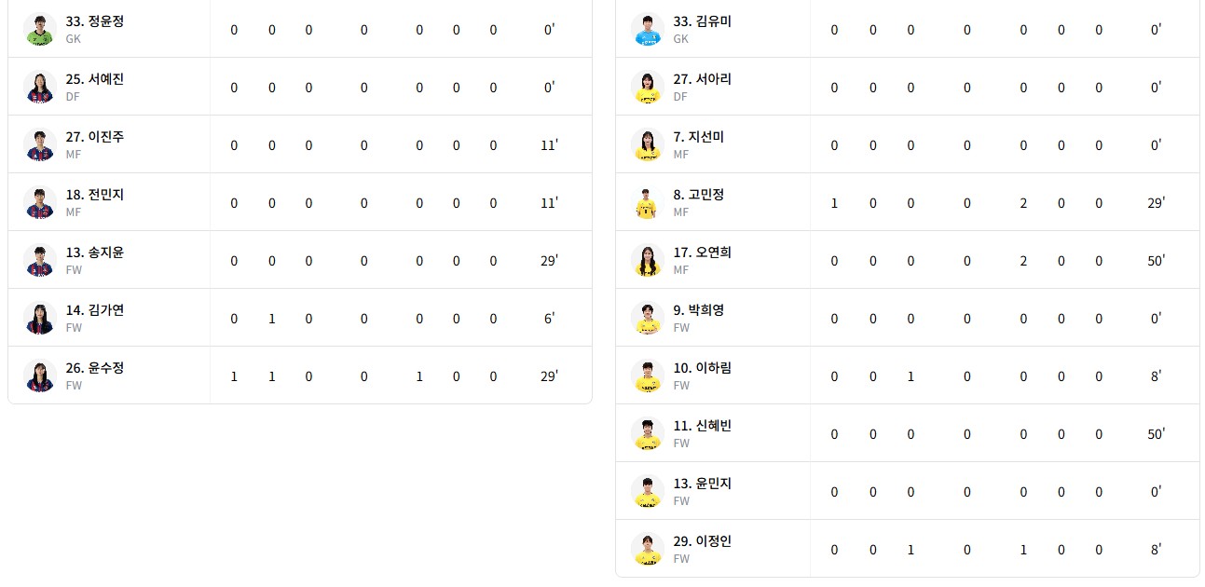The height and width of the screenshot is (587, 1205).
Task: Open 고민정's yellow-kit avatar
Action: 647,202
